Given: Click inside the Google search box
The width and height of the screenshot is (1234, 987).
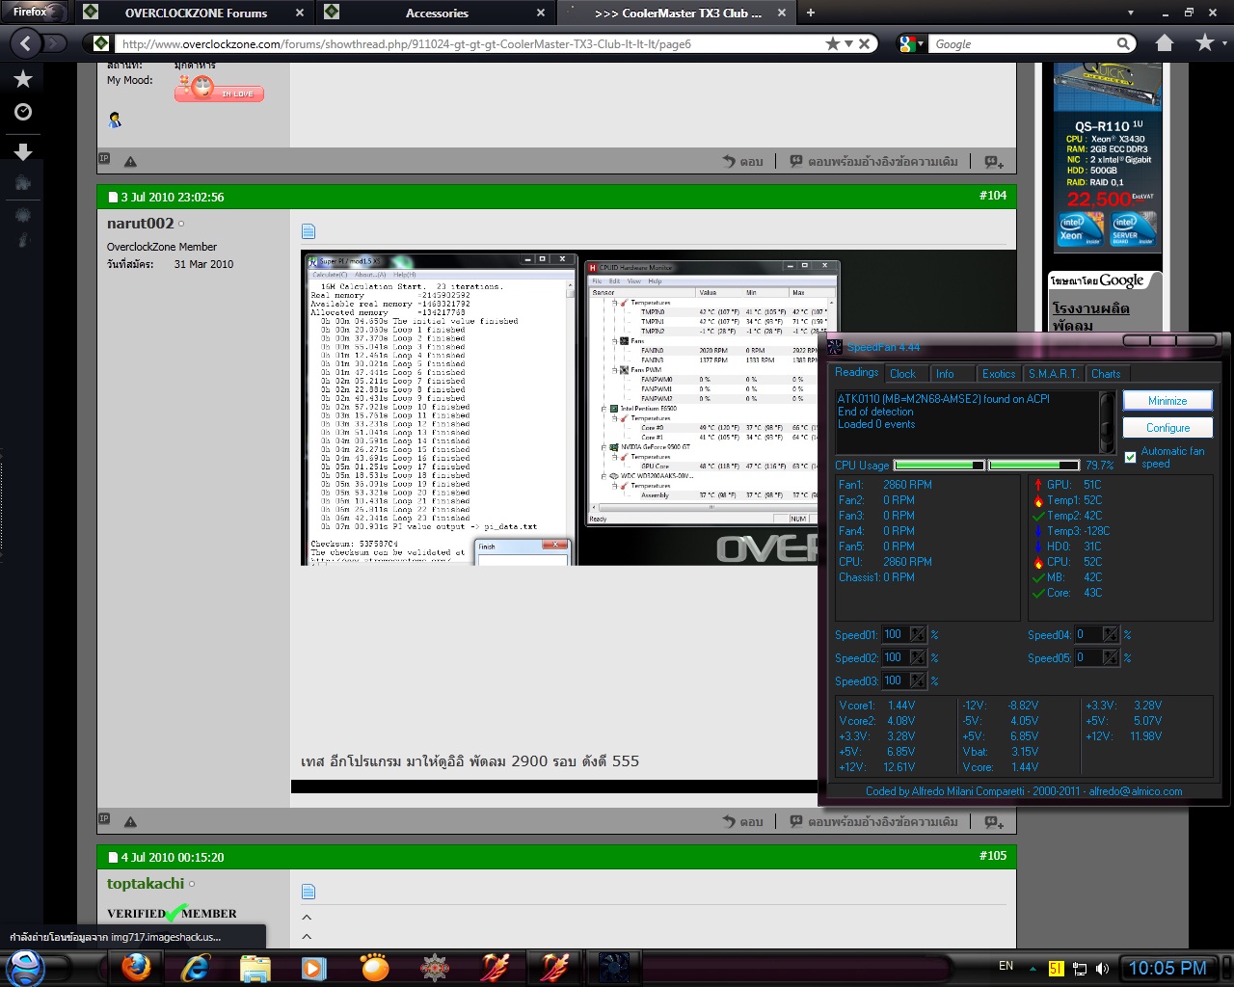Looking at the screenshot, I should [x=1022, y=43].
